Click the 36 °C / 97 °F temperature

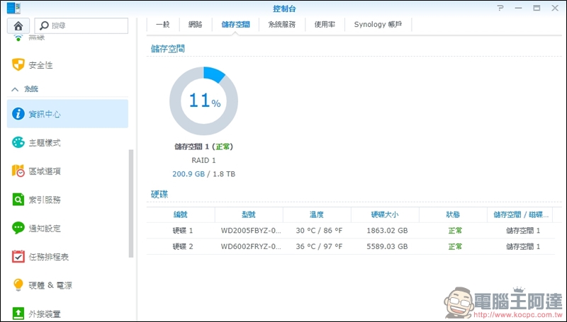319,246
